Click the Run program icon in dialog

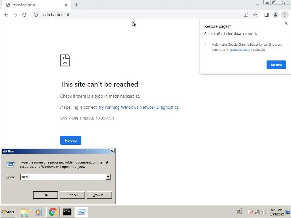(x=10, y=164)
